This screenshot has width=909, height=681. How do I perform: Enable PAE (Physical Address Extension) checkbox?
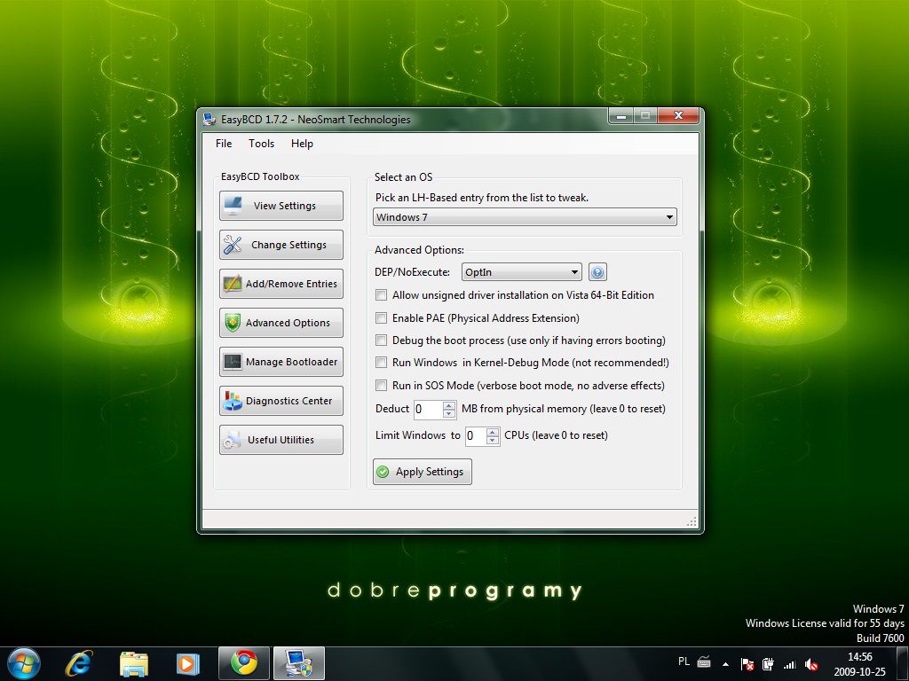[x=381, y=318]
